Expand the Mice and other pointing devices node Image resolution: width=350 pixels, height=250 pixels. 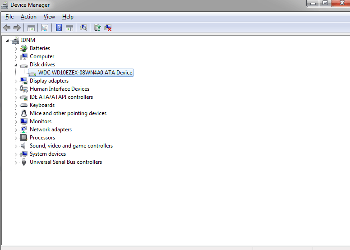[x=16, y=114]
